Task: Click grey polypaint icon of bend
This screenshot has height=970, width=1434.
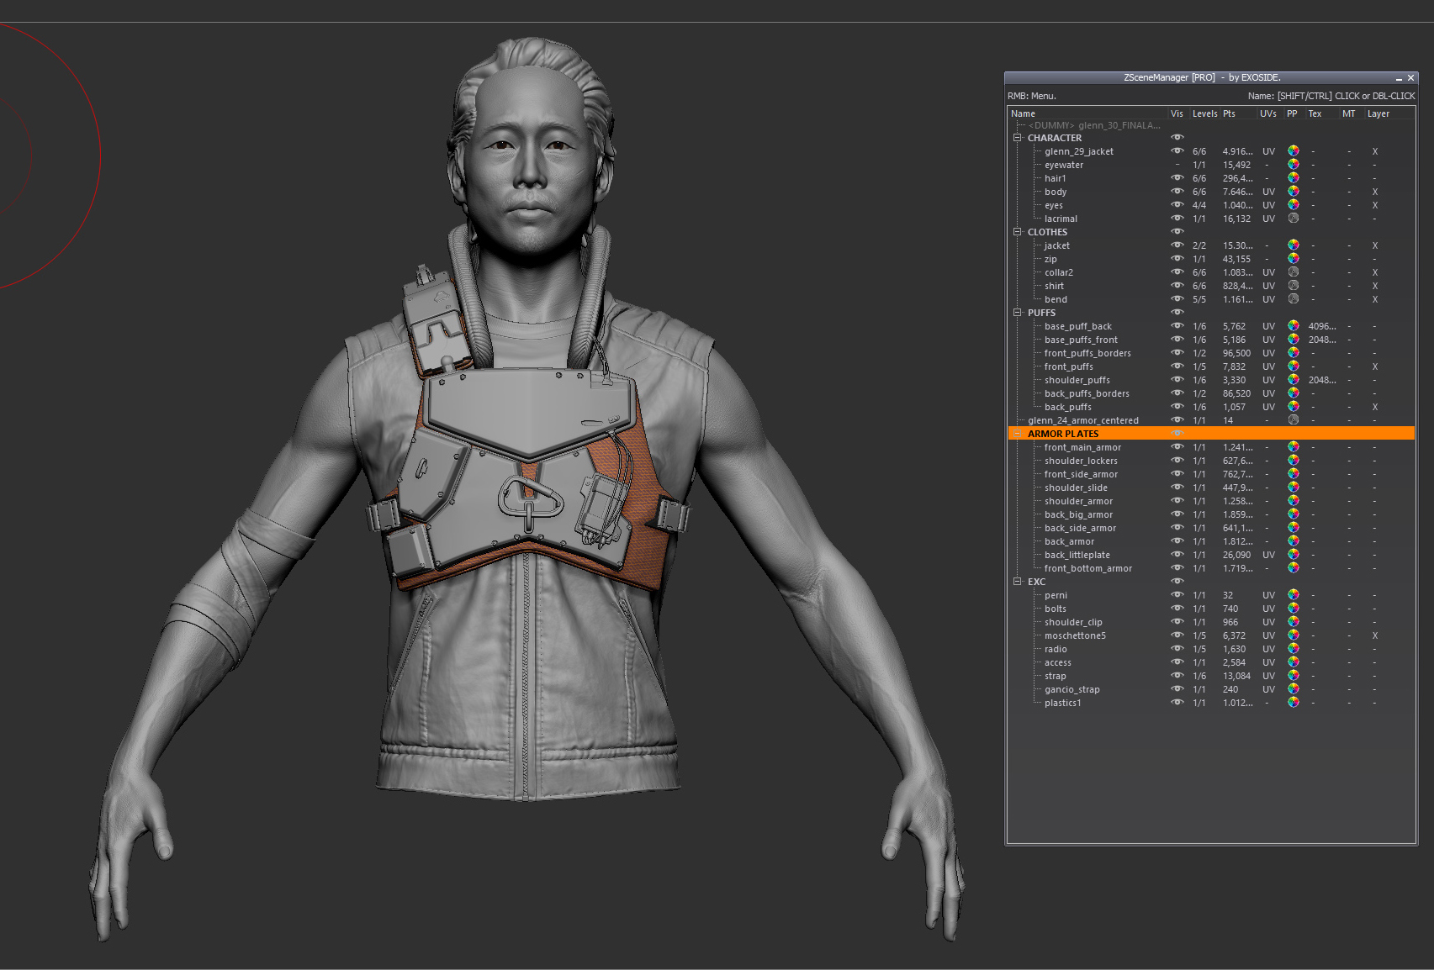Action: 1294,299
